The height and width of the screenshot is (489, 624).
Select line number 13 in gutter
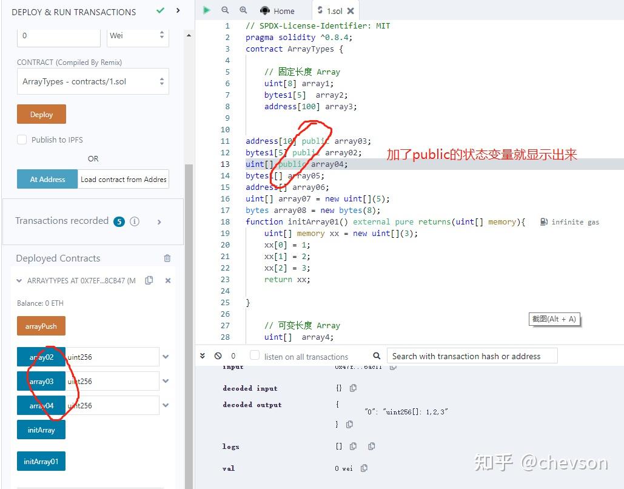point(225,164)
